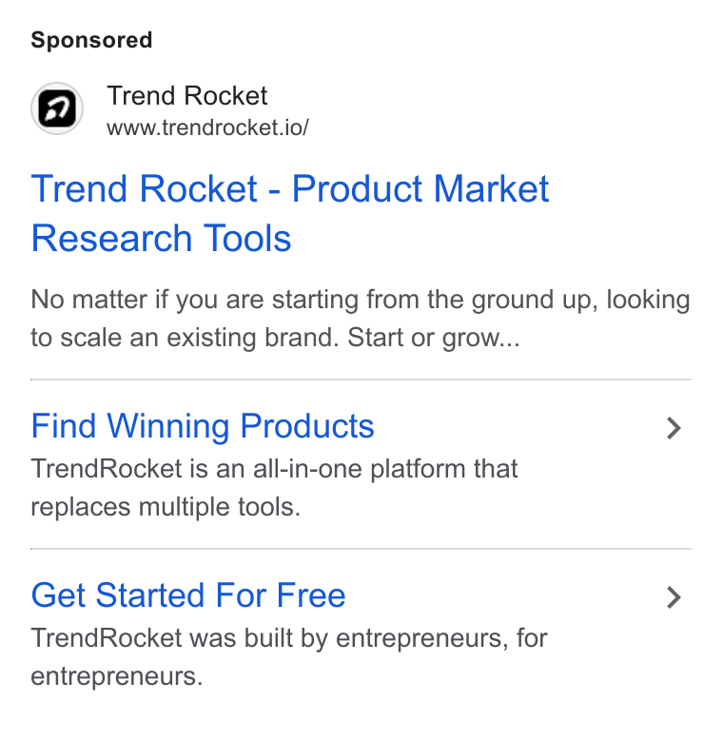Click the white rocket glyph inside the black logo

(x=57, y=108)
